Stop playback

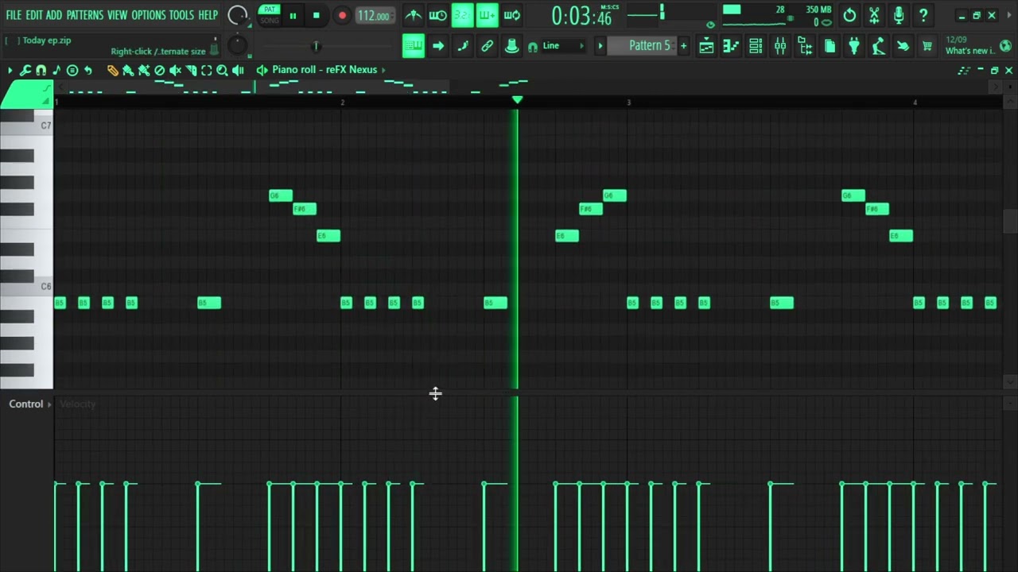[x=317, y=16]
